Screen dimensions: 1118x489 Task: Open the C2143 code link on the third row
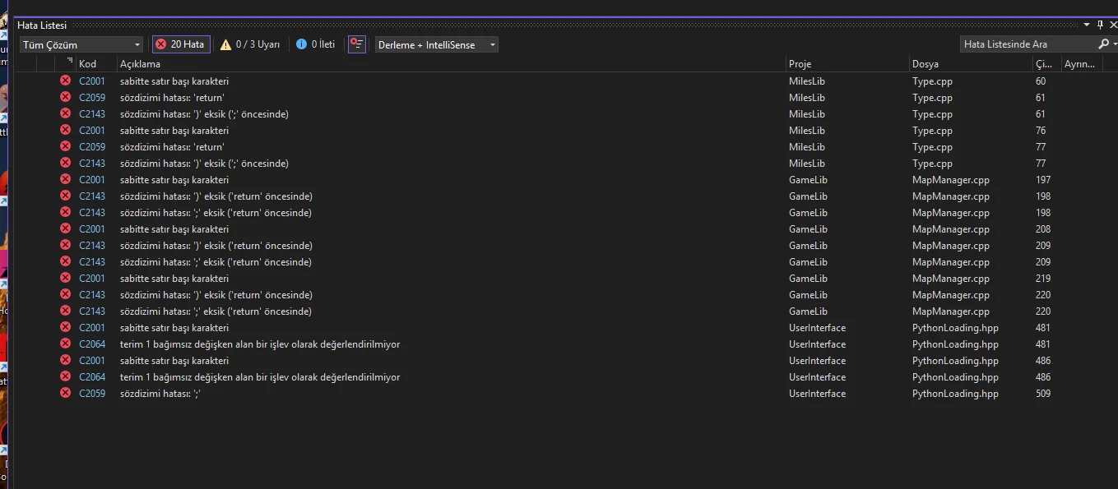(92, 114)
